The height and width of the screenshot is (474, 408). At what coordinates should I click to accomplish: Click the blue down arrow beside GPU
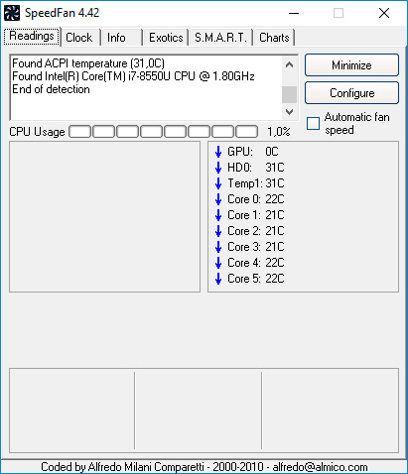point(218,152)
